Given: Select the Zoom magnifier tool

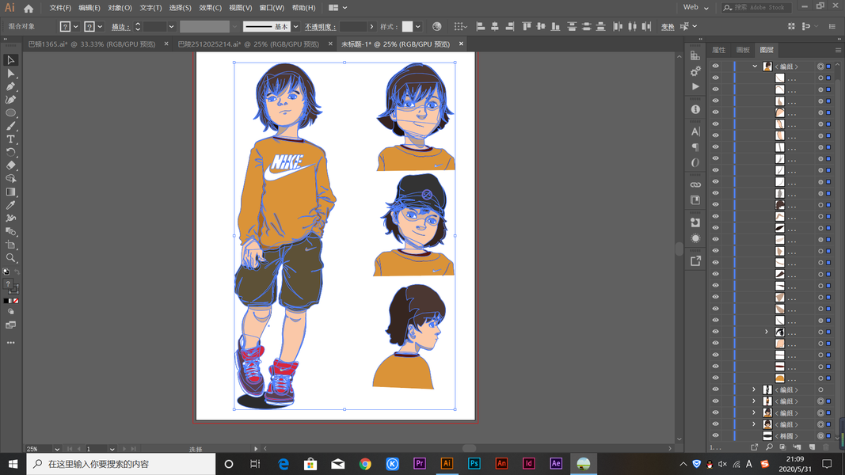Looking at the screenshot, I should click(10, 258).
